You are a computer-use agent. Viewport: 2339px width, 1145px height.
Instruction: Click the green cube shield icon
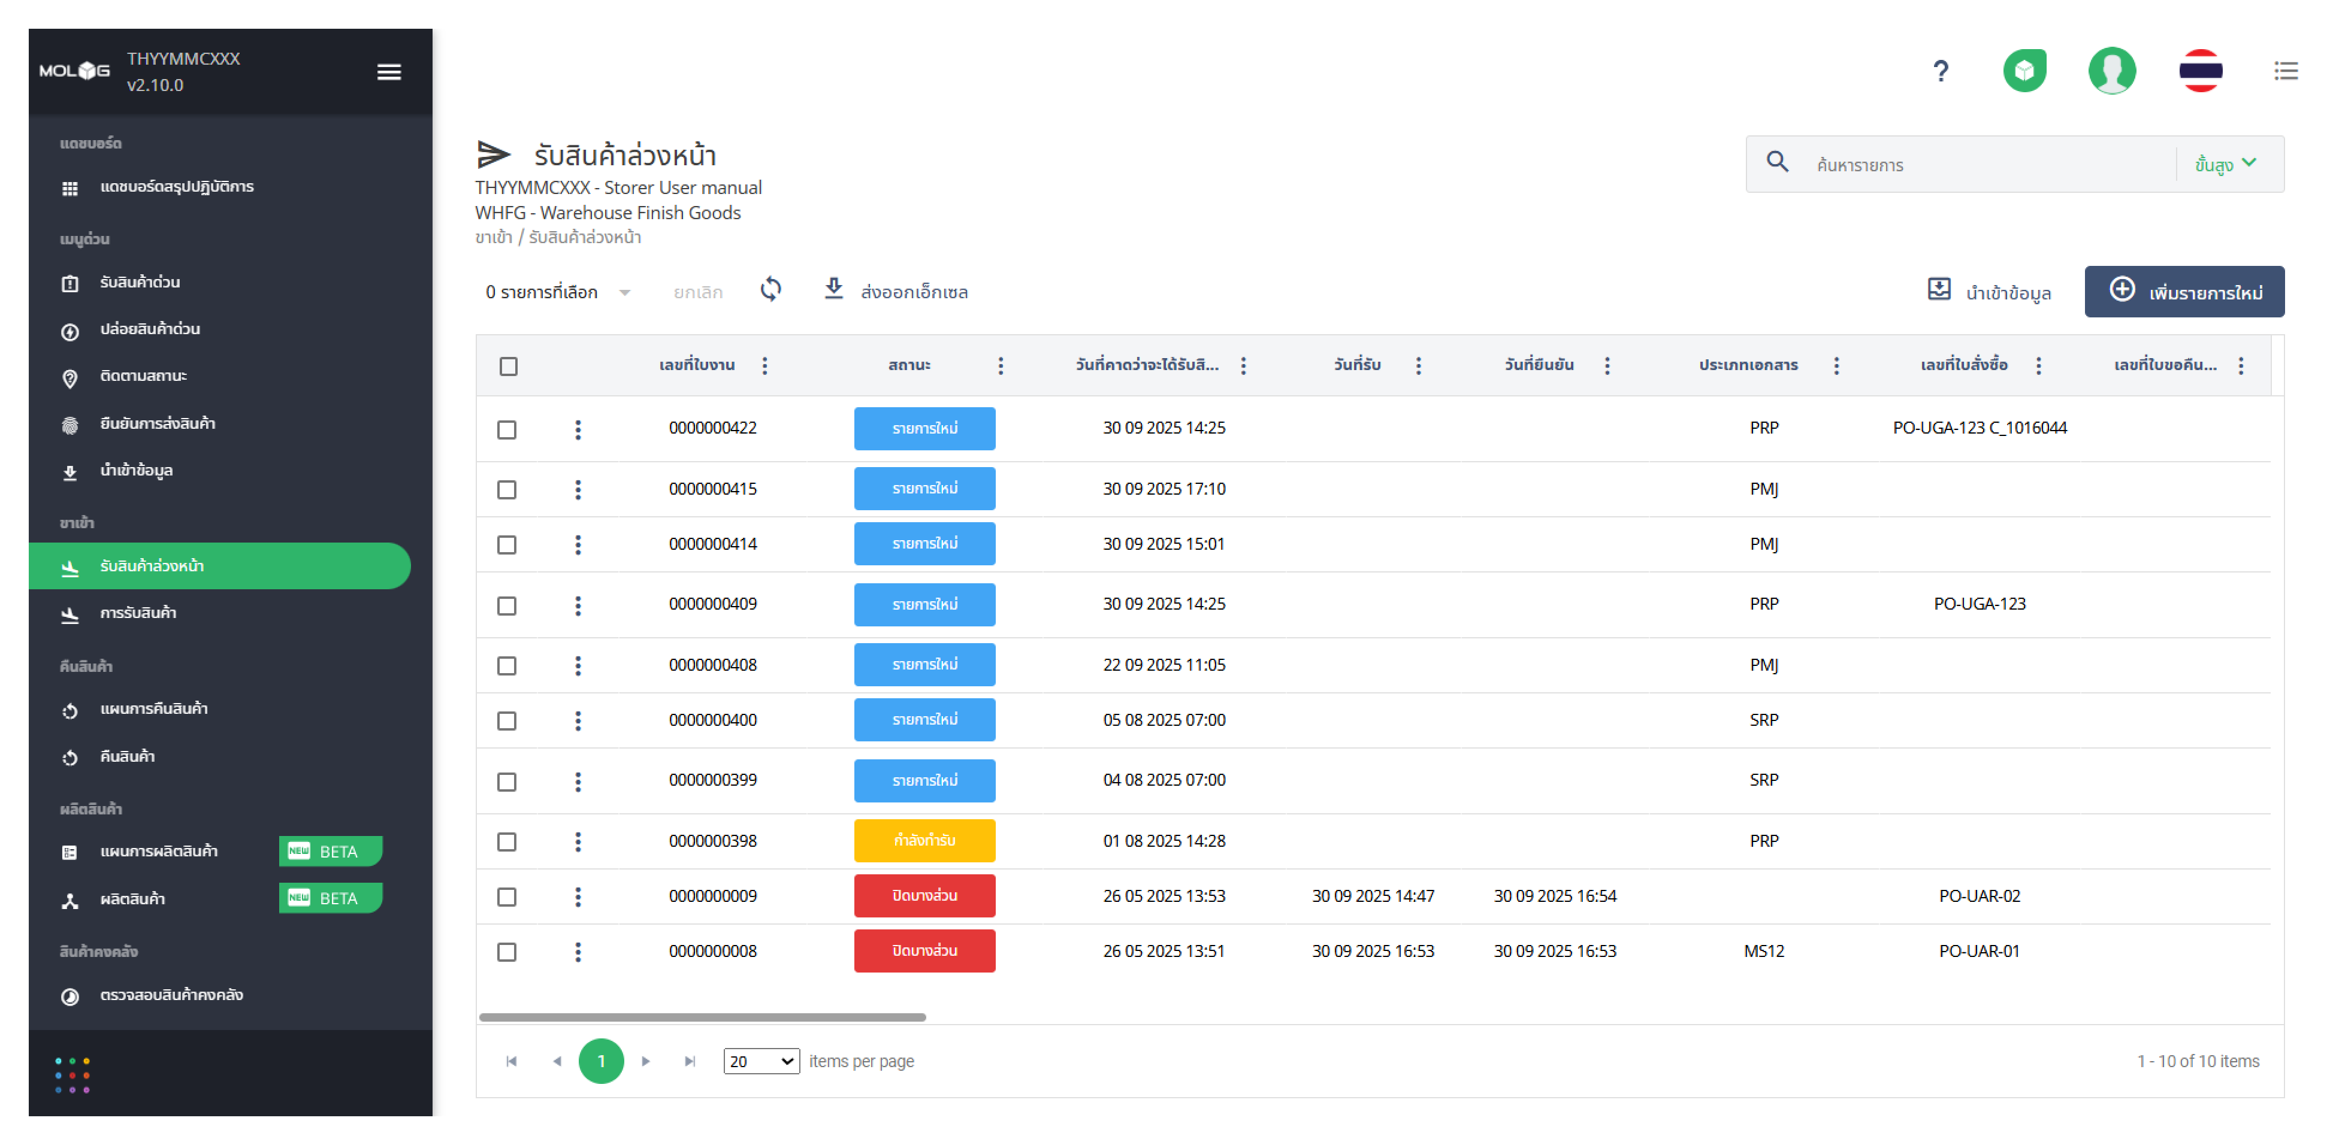click(2024, 71)
